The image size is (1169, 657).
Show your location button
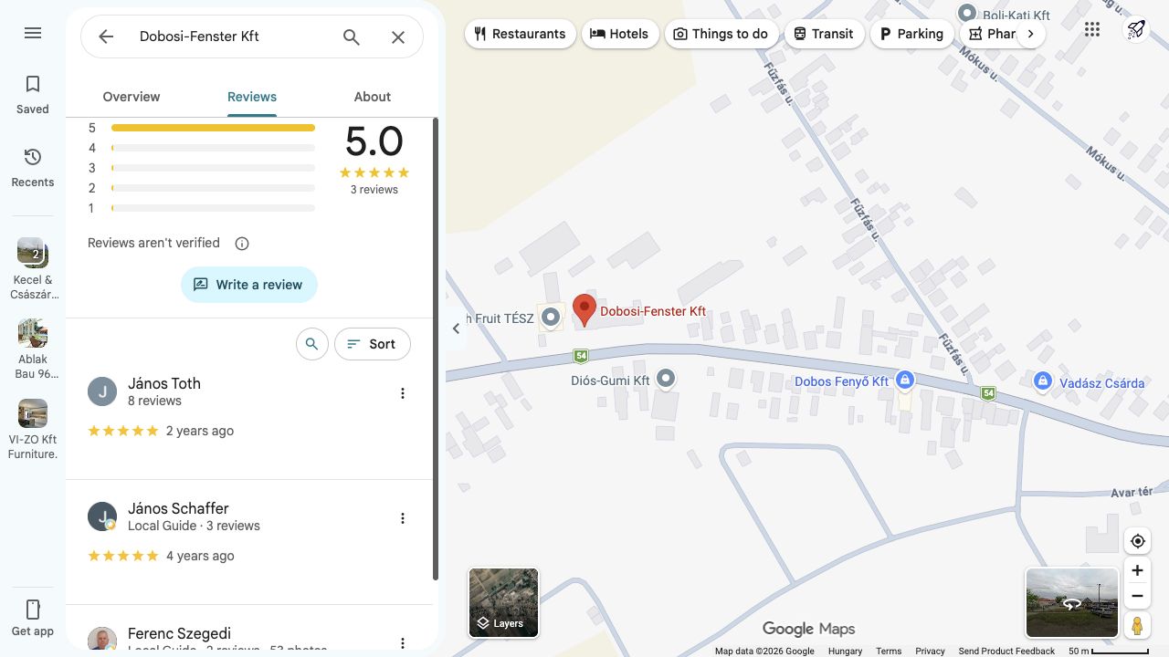[1137, 541]
